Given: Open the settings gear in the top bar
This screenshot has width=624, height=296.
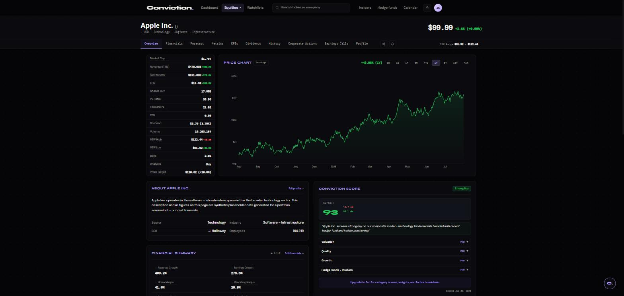Looking at the screenshot, I should [x=427, y=8].
